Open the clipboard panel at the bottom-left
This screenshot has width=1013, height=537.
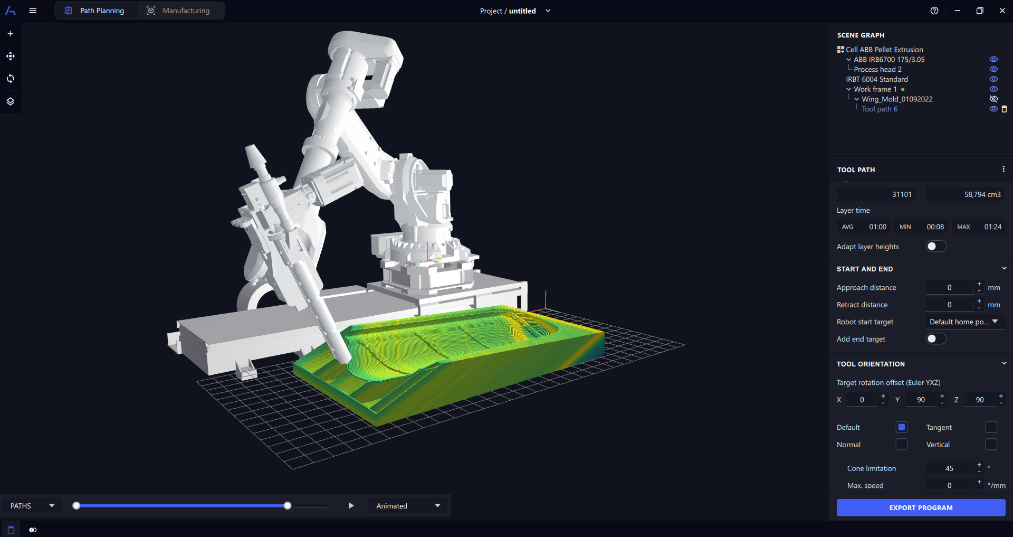coord(9,529)
